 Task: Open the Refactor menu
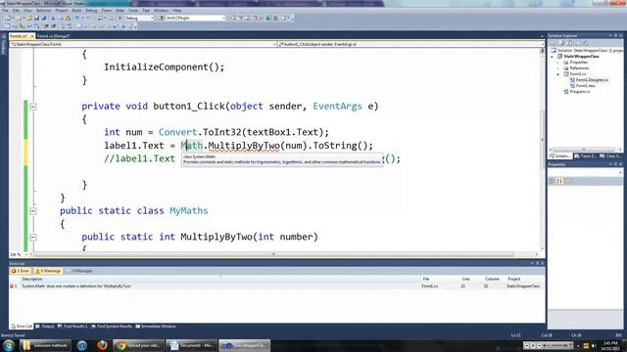(x=43, y=11)
